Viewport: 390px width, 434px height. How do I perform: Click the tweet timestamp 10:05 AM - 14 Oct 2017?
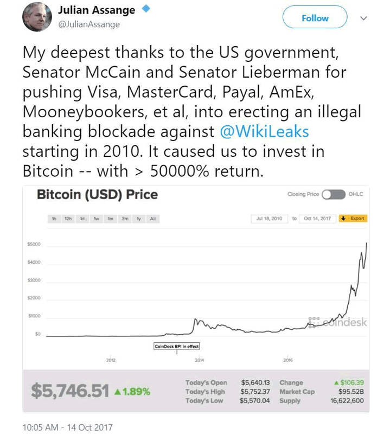pyautogui.click(x=67, y=427)
